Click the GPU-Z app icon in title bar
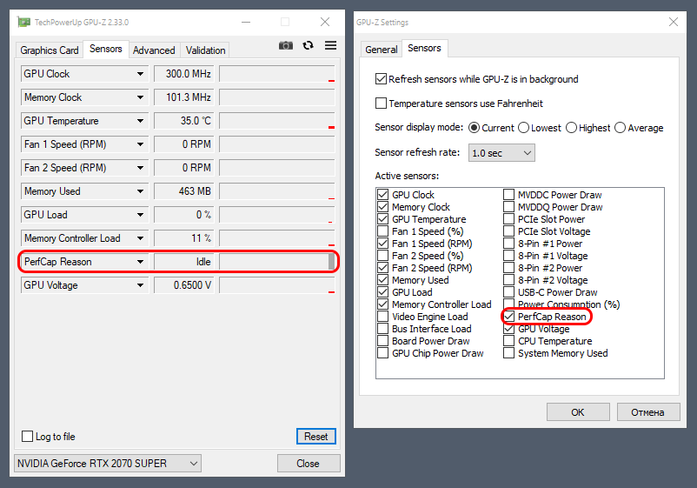Image resolution: width=697 pixels, height=488 pixels. tap(23, 22)
